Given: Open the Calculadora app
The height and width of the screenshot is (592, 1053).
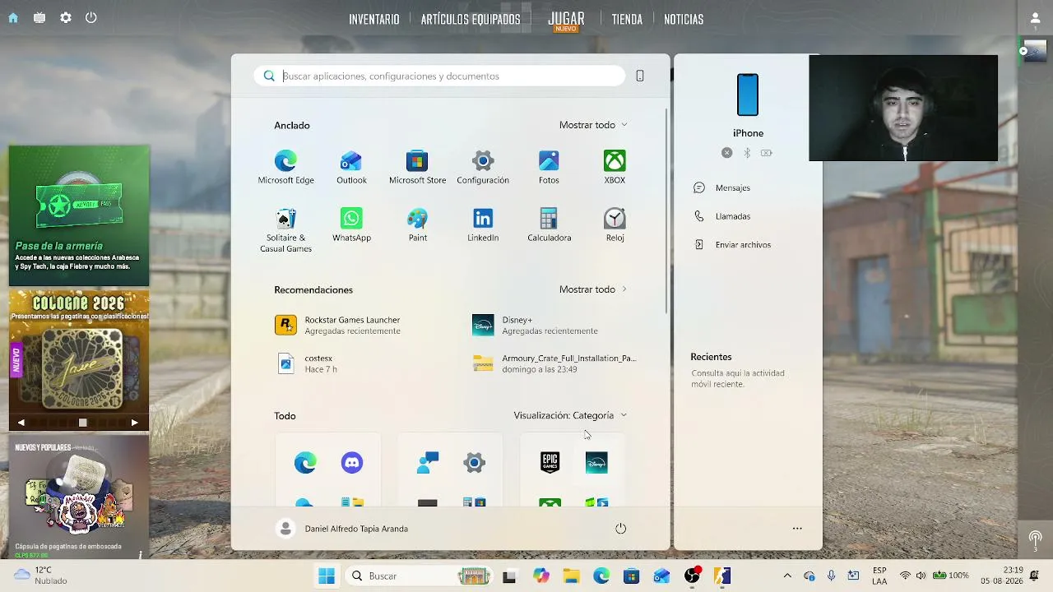Looking at the screenshot, I should (x=549, y=225).
